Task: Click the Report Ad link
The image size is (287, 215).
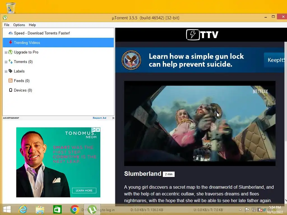Action: [99, 118]
